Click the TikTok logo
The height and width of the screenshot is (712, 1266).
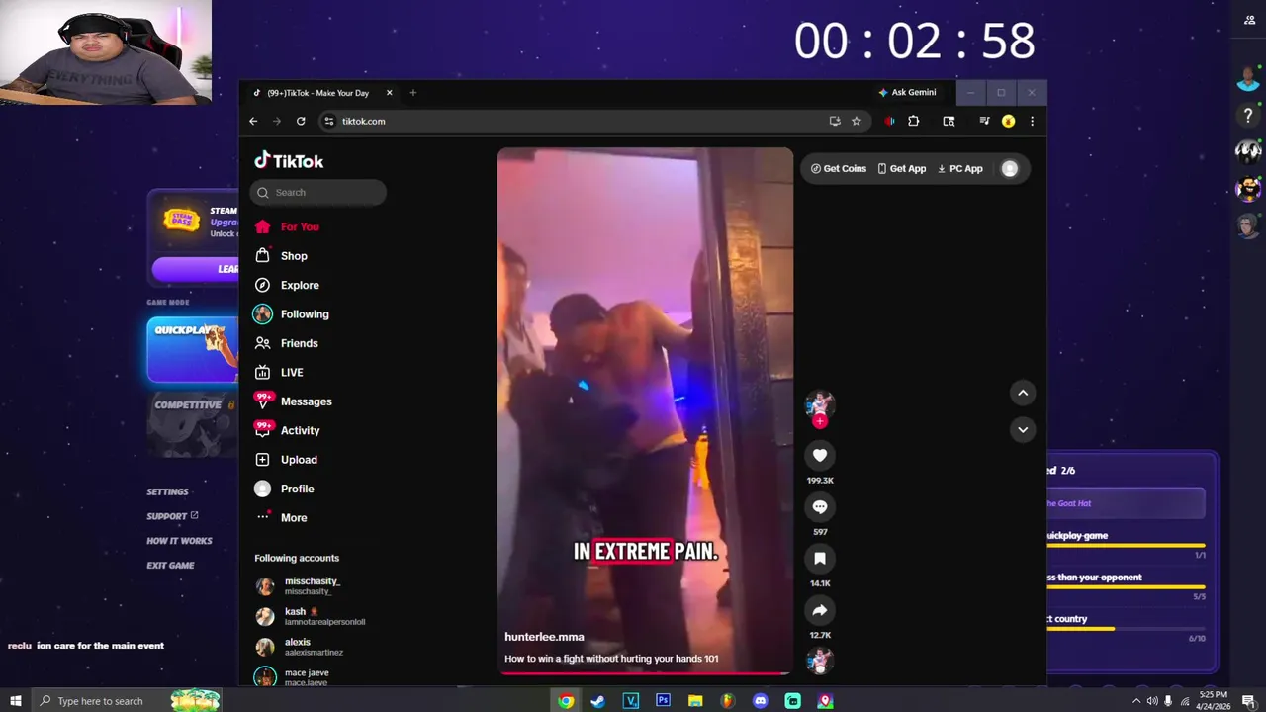pos(289,161)
